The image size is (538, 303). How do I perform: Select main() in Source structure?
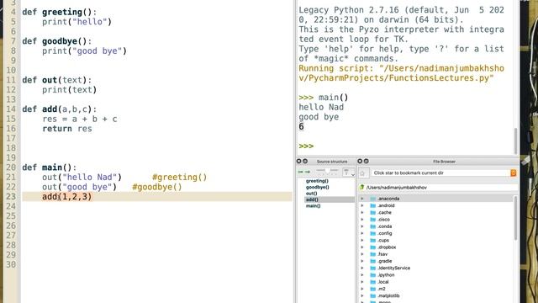pos(313,205)
